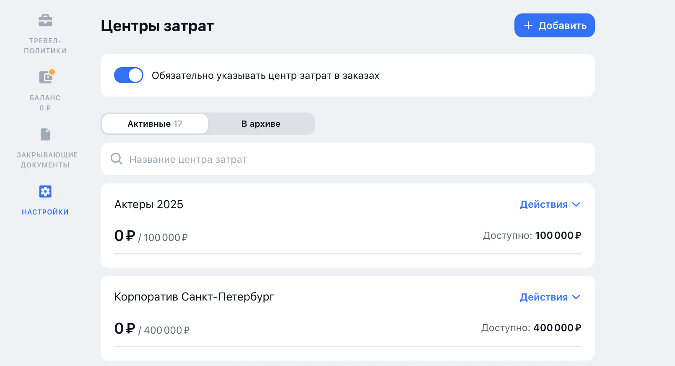Switch to the Активные tab
This screenshot has width=675, height=366.
coord(155,124)
